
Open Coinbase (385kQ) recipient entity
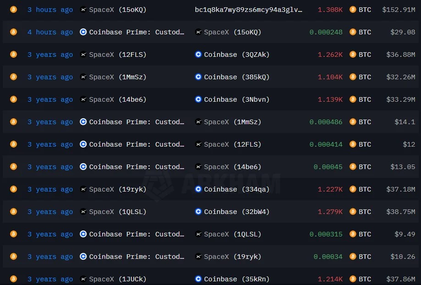tap(237, 77)
